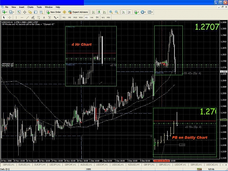
Task: Switch timeframe to M5
Action: [70, 18]
